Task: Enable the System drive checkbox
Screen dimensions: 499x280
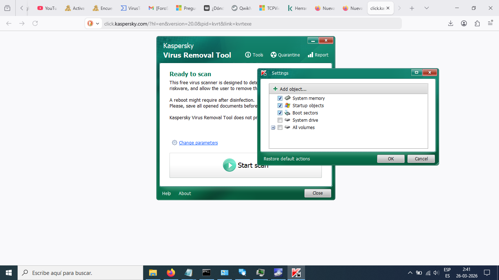Action: [x=280, y=120]
